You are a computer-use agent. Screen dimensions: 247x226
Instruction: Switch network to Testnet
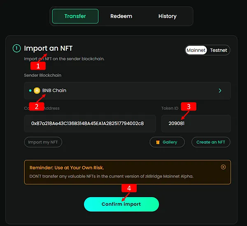218,50
